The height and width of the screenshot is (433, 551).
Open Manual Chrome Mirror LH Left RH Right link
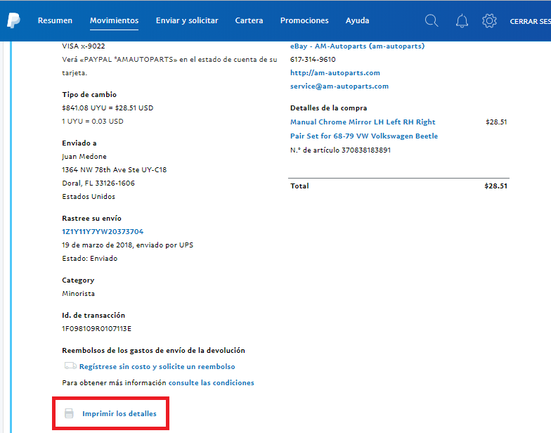pos(363,122)
